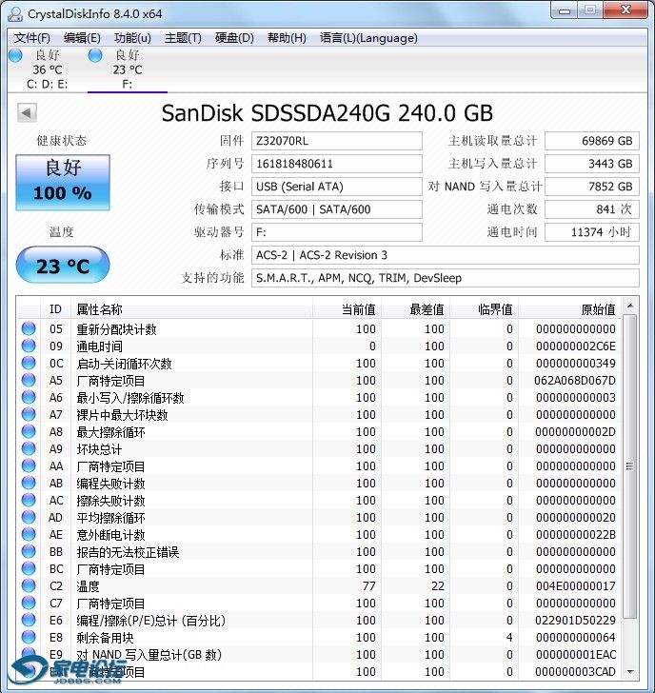Viewport: 655px width, 693px height.
Task: Click the NAND 写入量总计 value 7852 GB
Action: click(592, 187)
